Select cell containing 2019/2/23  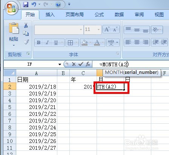pos(37,121)
